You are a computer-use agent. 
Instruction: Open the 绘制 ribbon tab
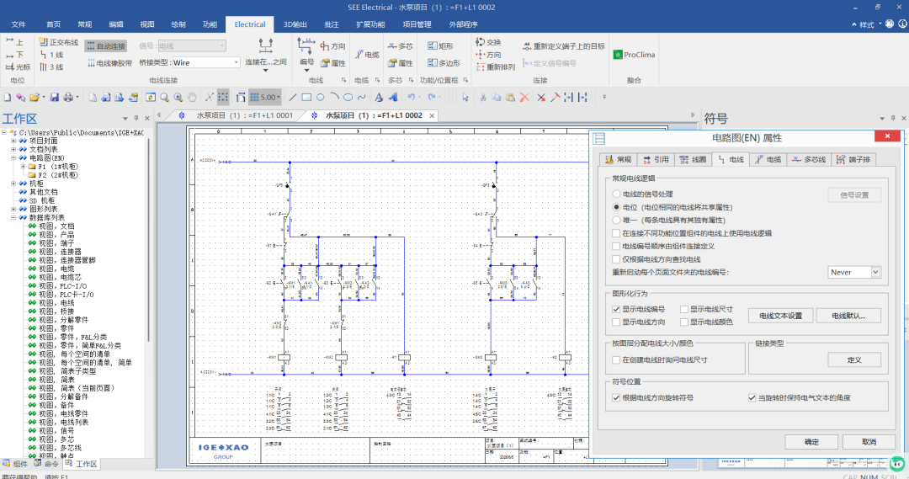178,24
